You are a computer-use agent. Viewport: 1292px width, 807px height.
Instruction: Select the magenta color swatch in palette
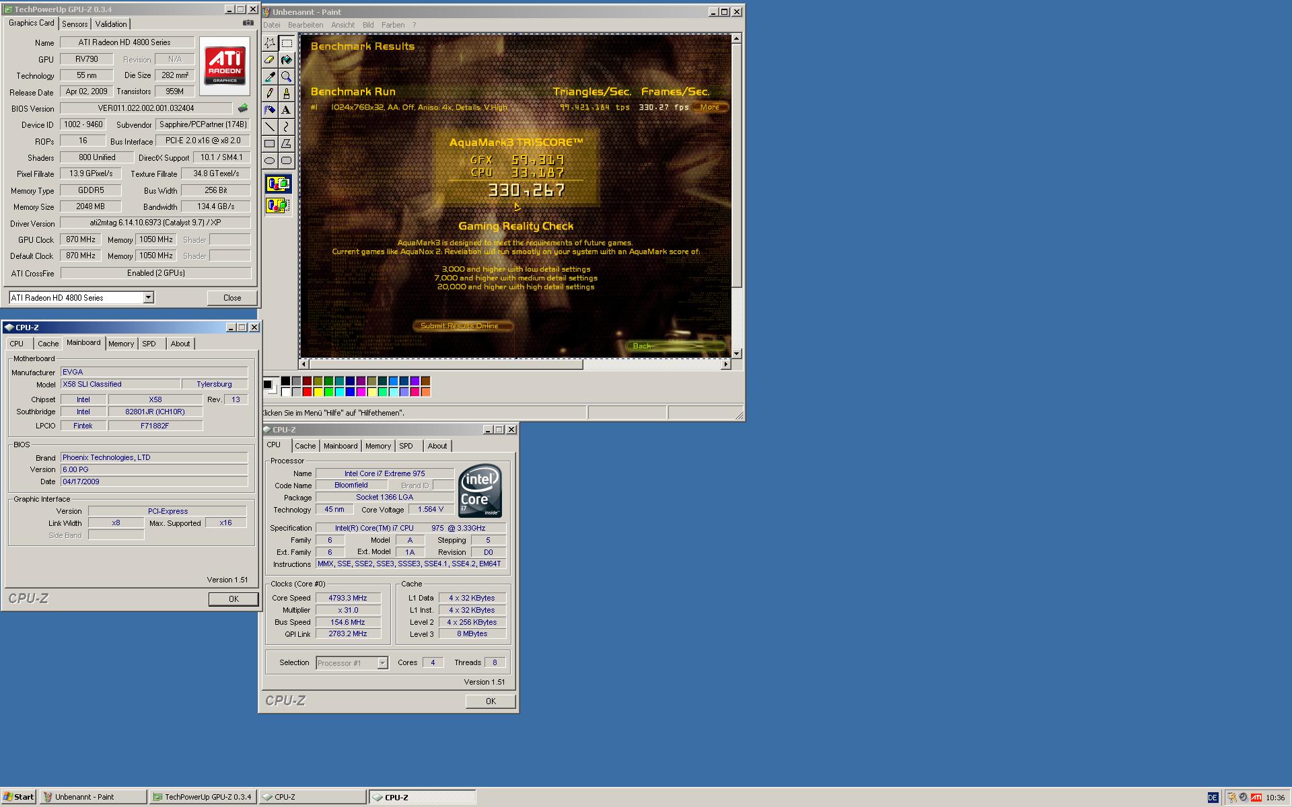click(361, 392)
